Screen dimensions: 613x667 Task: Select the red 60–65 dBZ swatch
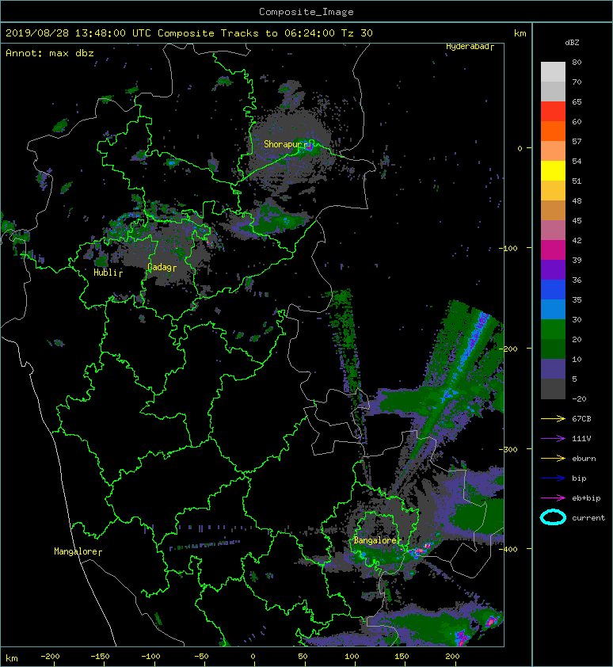553,112
